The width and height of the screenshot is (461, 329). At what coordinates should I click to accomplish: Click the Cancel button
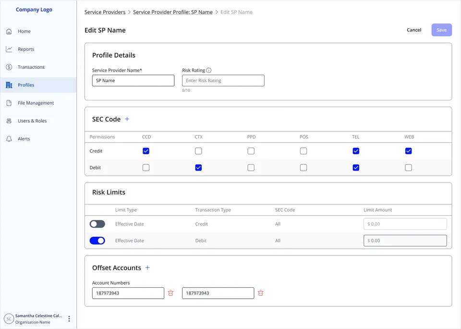pos(414,30)
